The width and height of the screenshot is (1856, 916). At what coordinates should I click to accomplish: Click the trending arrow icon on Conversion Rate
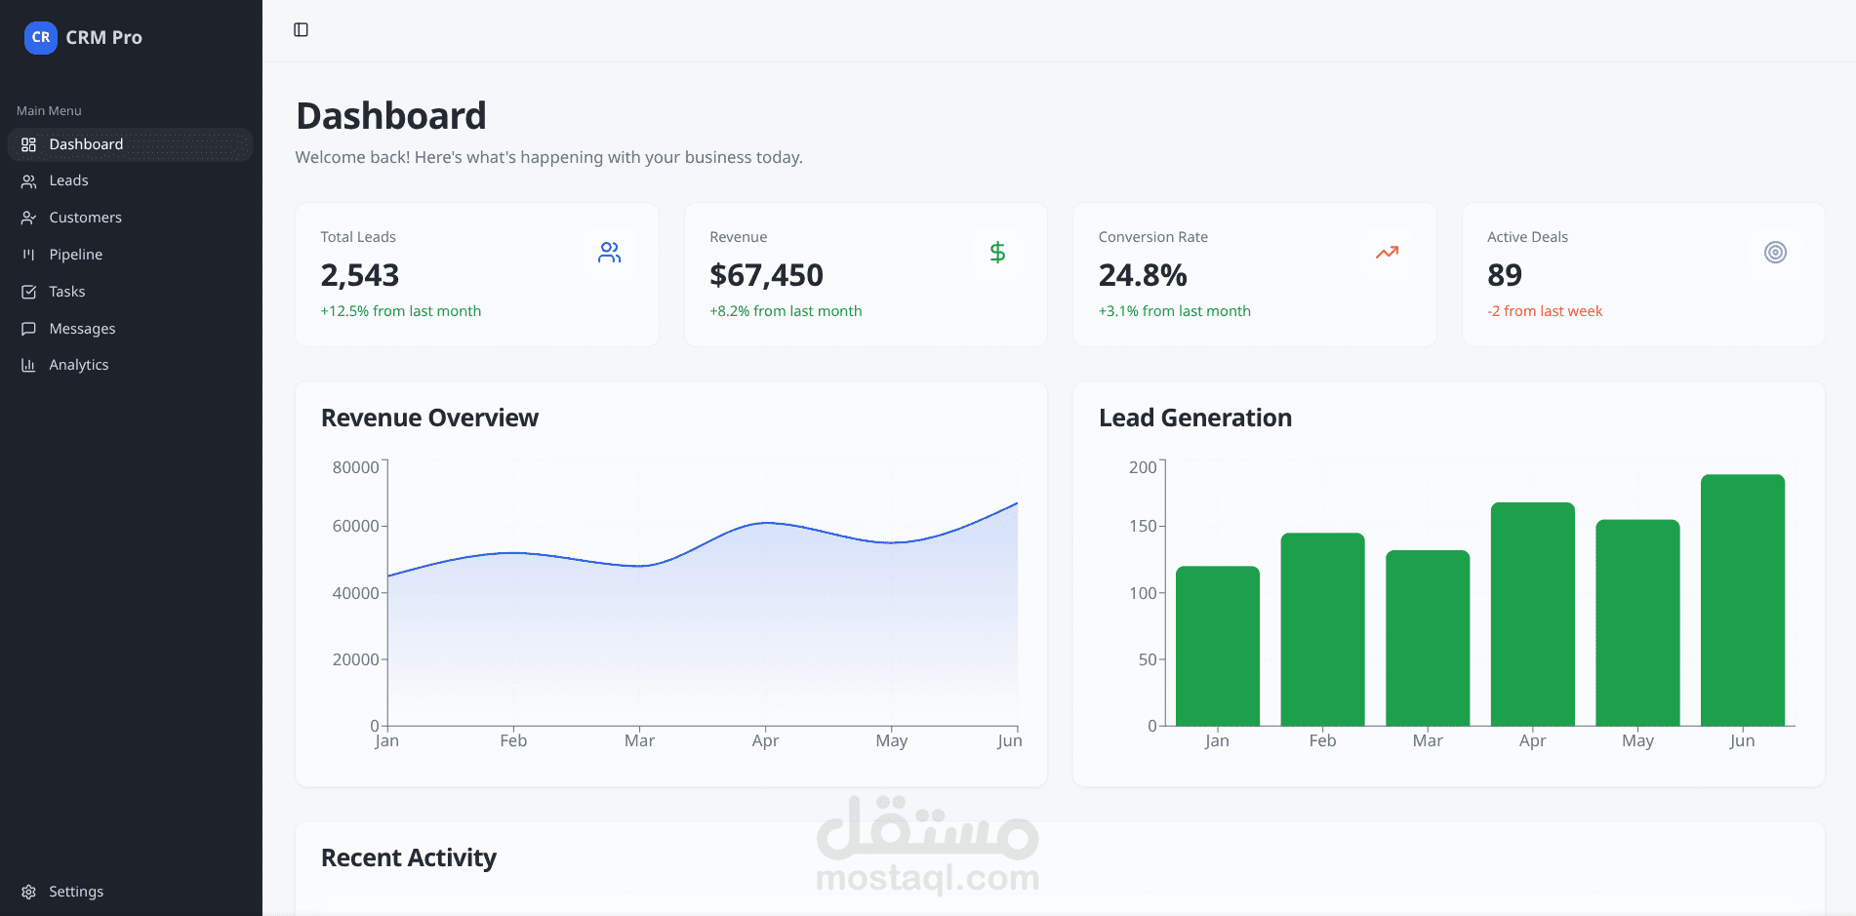1386,252
